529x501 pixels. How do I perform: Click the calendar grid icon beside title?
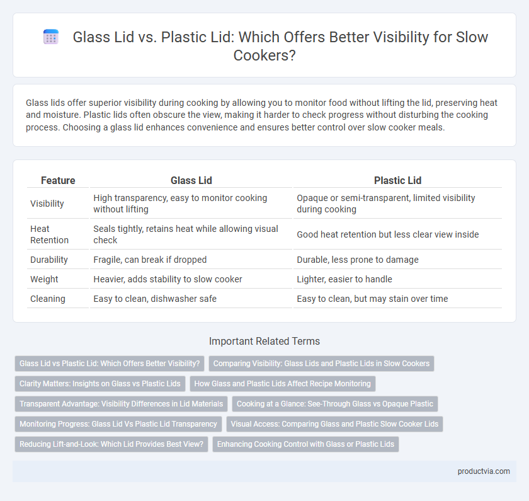click(x=51, y=37)
